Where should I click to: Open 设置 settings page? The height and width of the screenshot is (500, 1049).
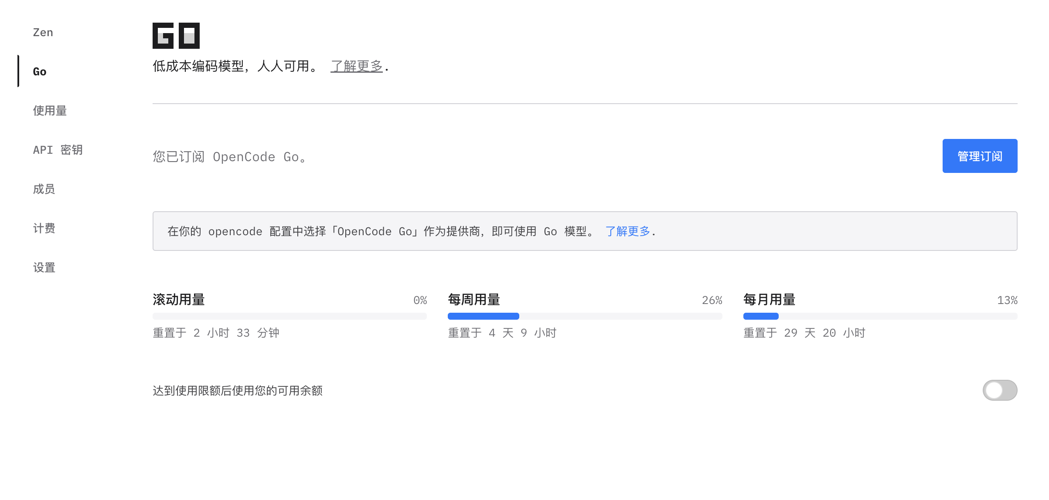click(x=44, y=267)
